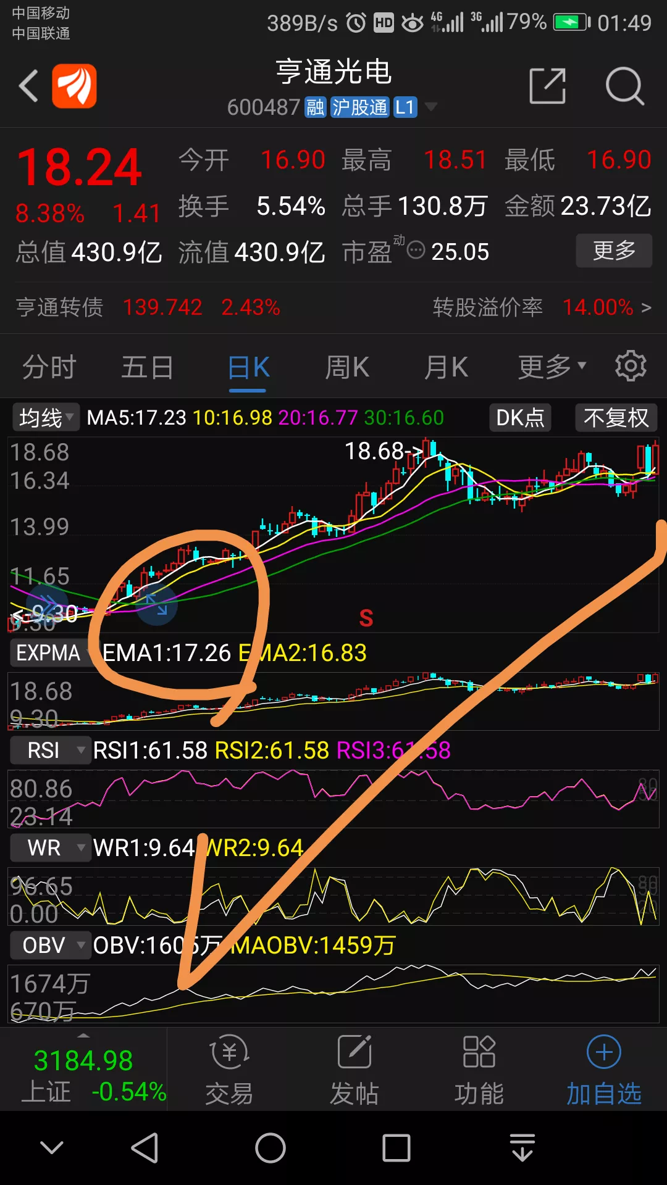
Task: Switch to 周K tab
Action: point(347,368)
